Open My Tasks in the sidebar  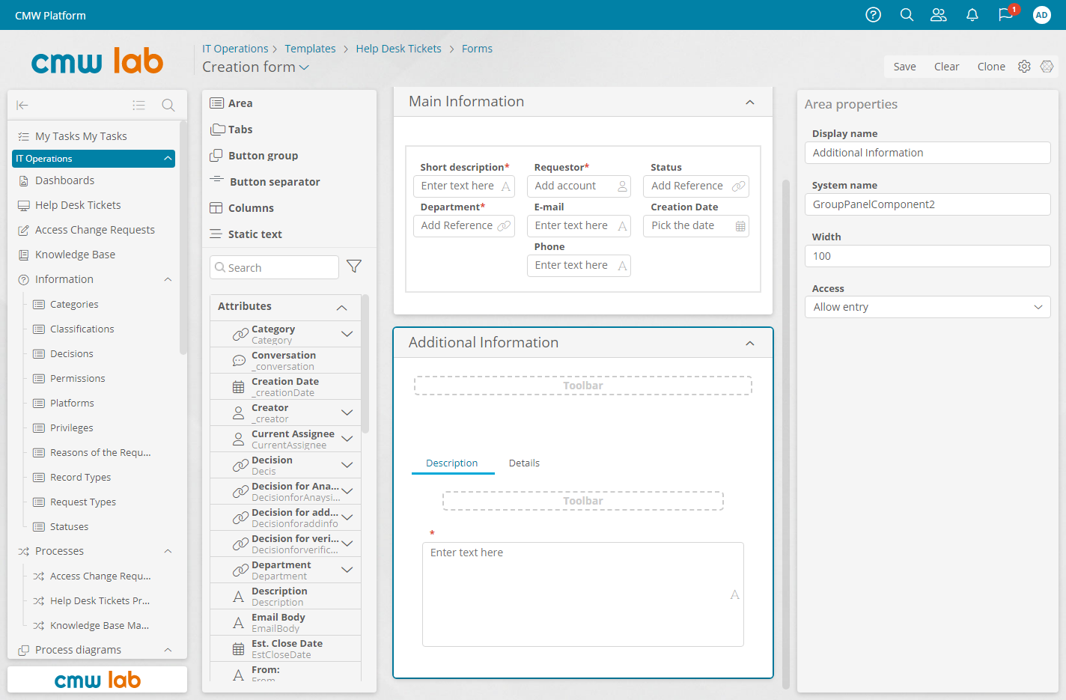(81, 136)
